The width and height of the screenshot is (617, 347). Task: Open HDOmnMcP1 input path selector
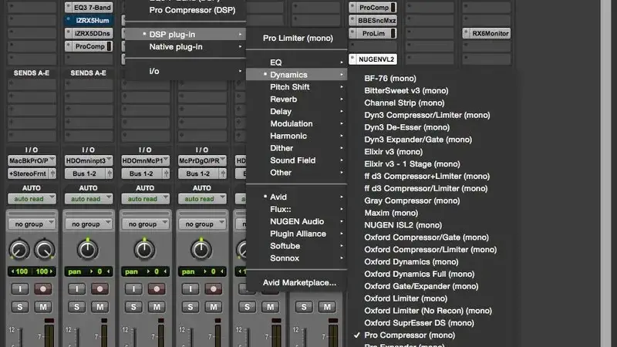[145, 160]
